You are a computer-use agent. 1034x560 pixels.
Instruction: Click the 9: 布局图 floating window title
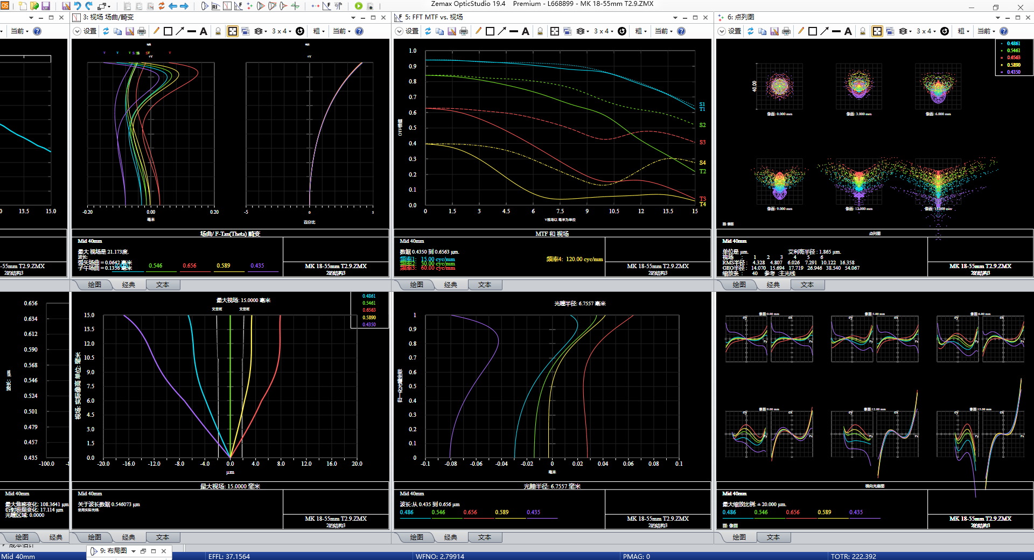click(114, 551)
